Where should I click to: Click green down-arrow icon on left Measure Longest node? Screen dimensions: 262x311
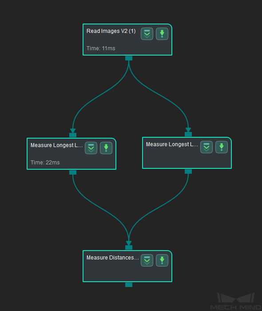click(x=106, y=148)
